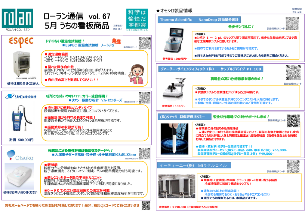Click 0～90℃の広い温度範囲での測定が可能 heading

pos(77,190)
